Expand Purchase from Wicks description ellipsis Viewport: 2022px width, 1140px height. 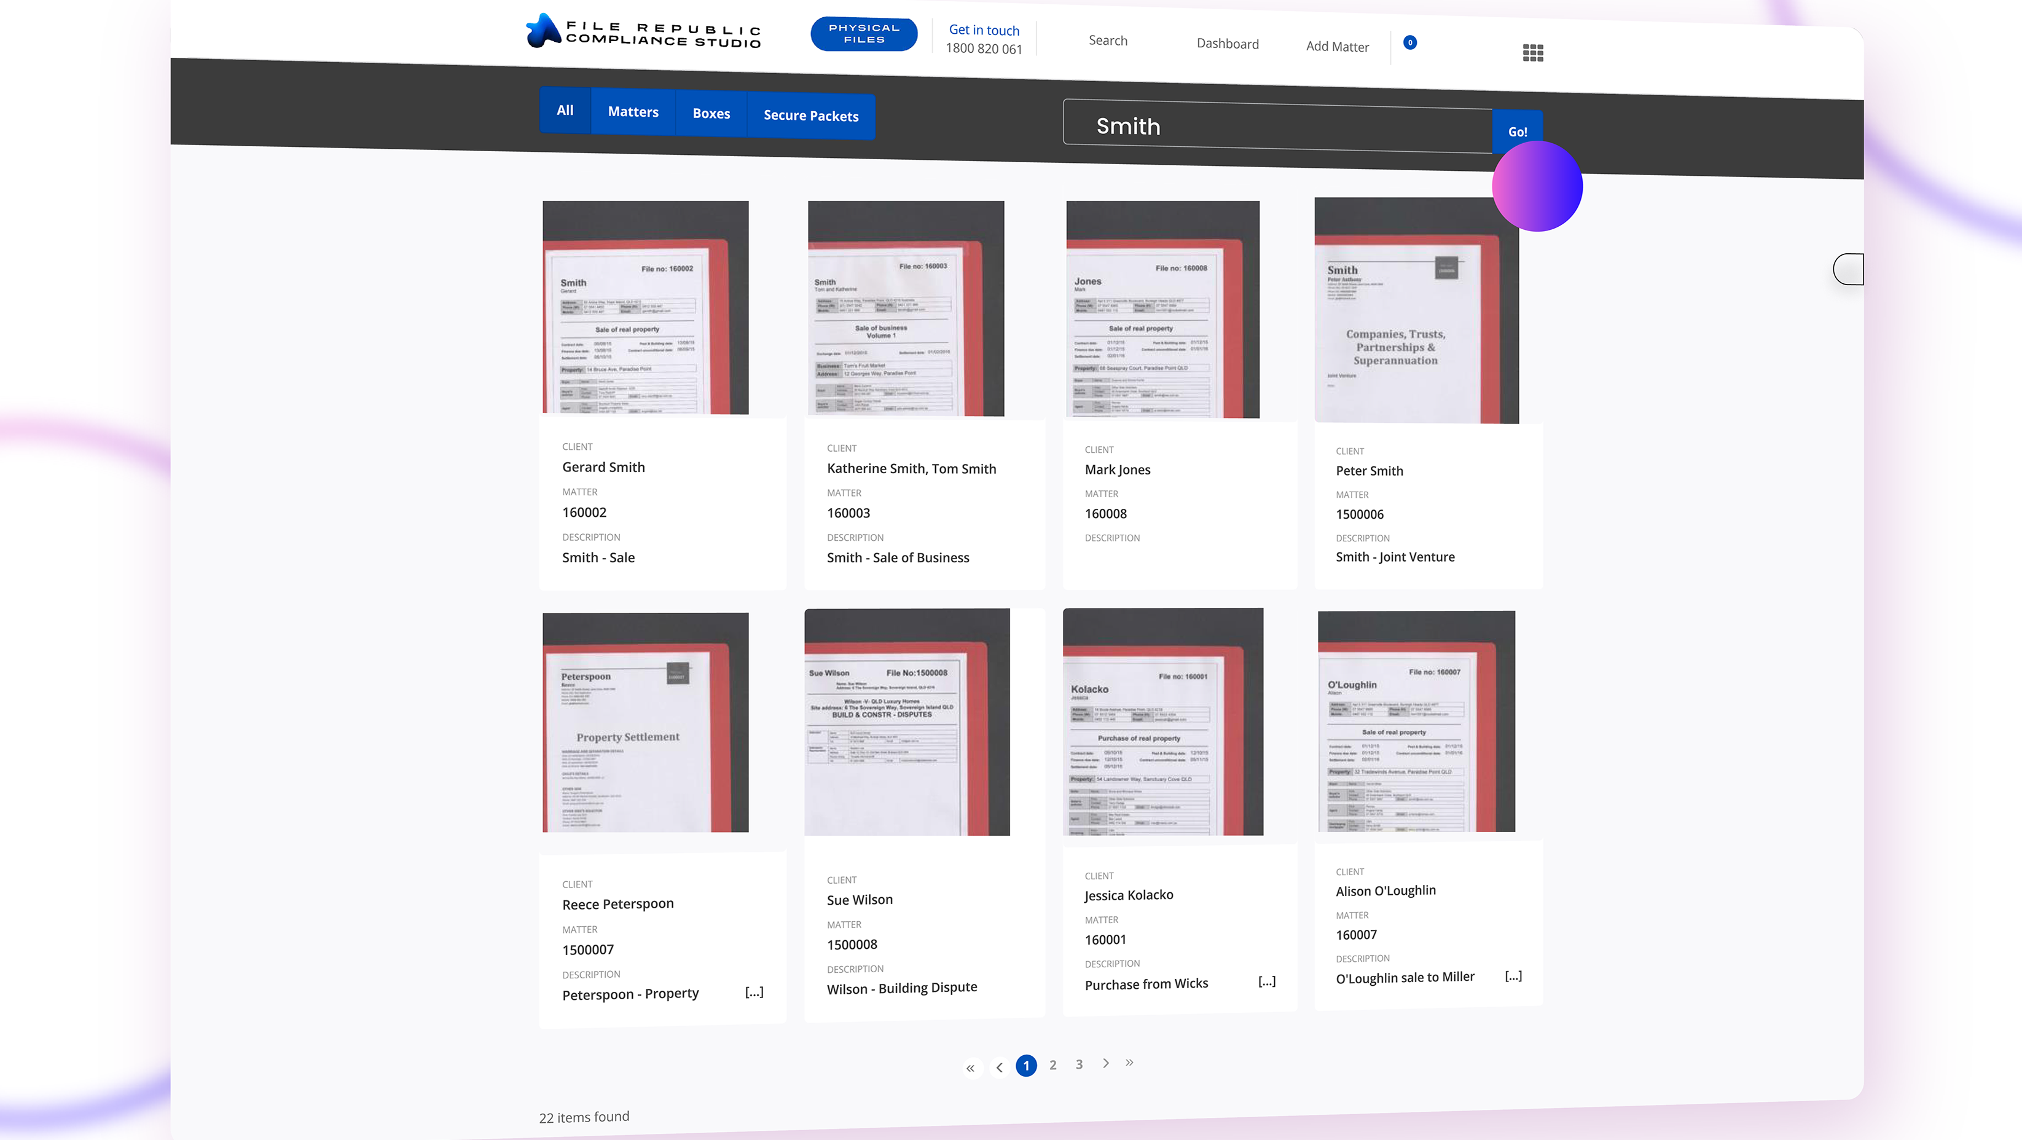tap(1266, 981)
